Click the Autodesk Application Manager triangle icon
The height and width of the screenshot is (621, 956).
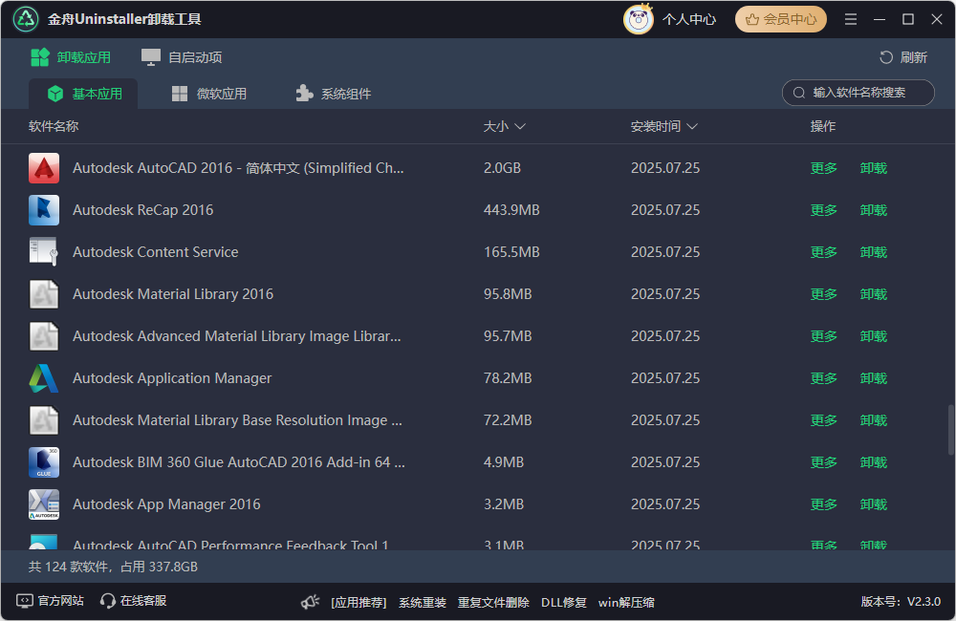pos(44,377)
